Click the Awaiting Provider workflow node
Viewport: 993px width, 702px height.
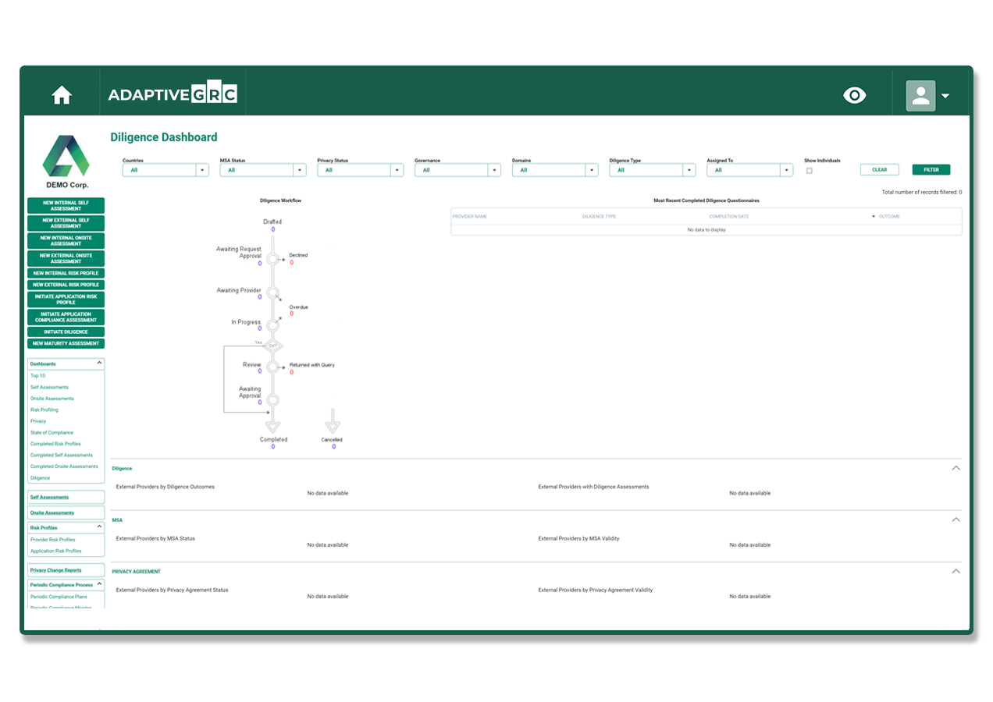point(272,292)
